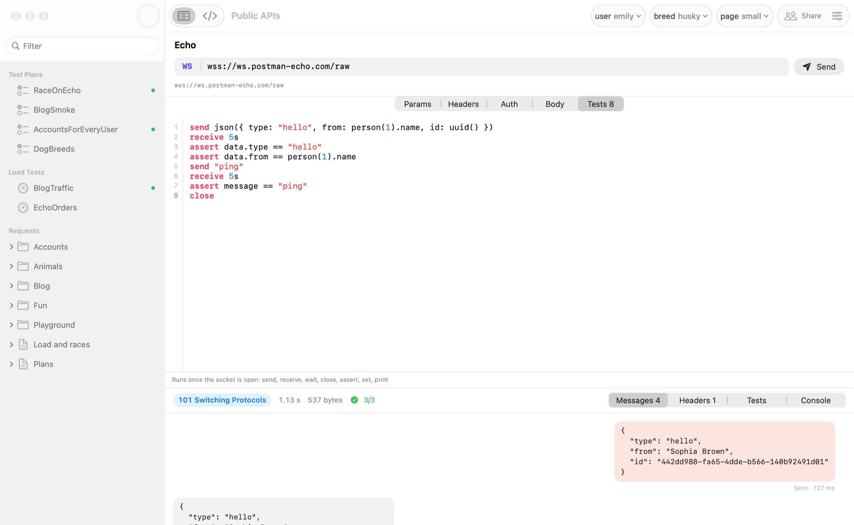
Task: Open the Console tab
Action: (816, 400)
